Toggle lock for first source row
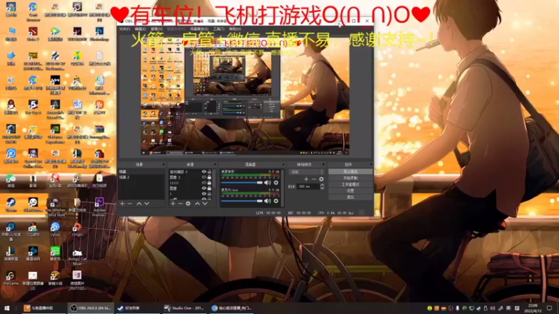559x314 pixels. (209, 172)
